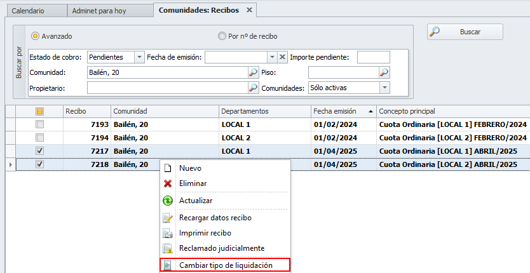Click row indicator arrow for recibo 7218
This screenshot has height=273, width=530.
pyautogui.click(x=10, y=164)
